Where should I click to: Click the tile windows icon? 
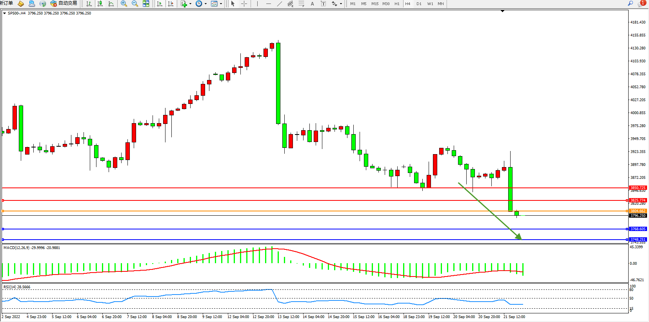[x=146, y=4]
